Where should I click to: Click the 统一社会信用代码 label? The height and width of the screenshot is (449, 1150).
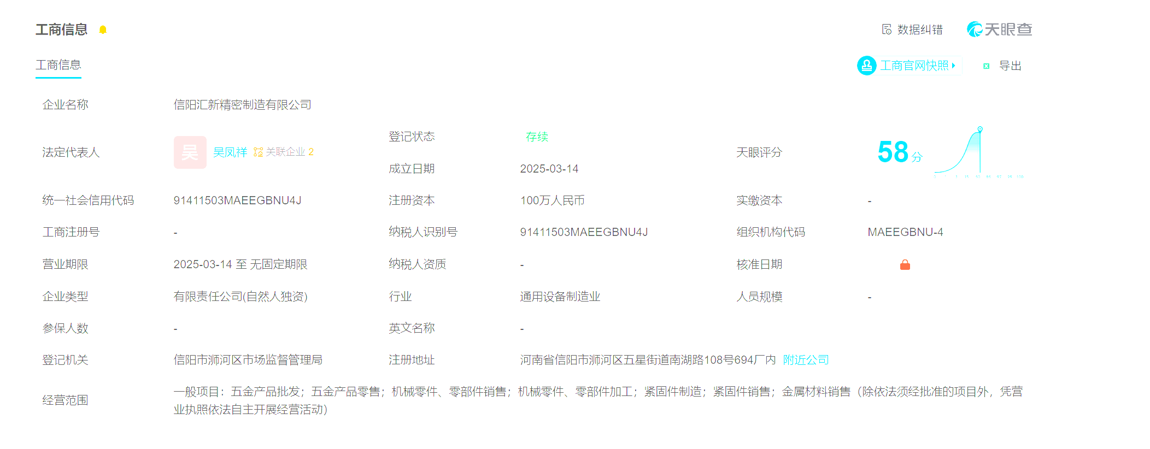[x=88, y=200]
